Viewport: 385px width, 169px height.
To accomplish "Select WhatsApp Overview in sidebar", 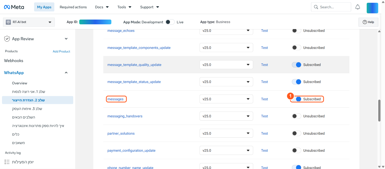I will pos(20,83).
